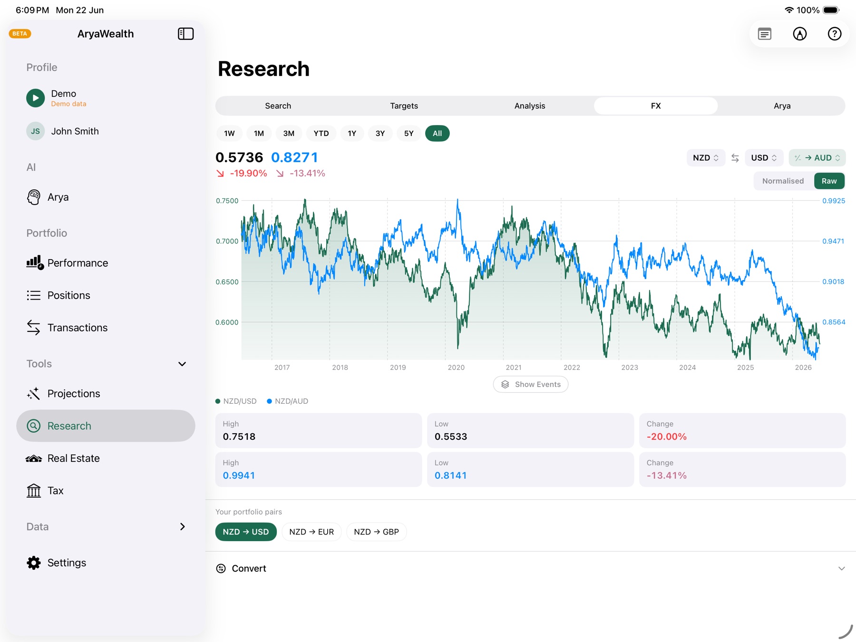The height and width of the screenshot is (642, 856).
Task: Open the Arya compass icon in top bar
Action: coord(800,34)
